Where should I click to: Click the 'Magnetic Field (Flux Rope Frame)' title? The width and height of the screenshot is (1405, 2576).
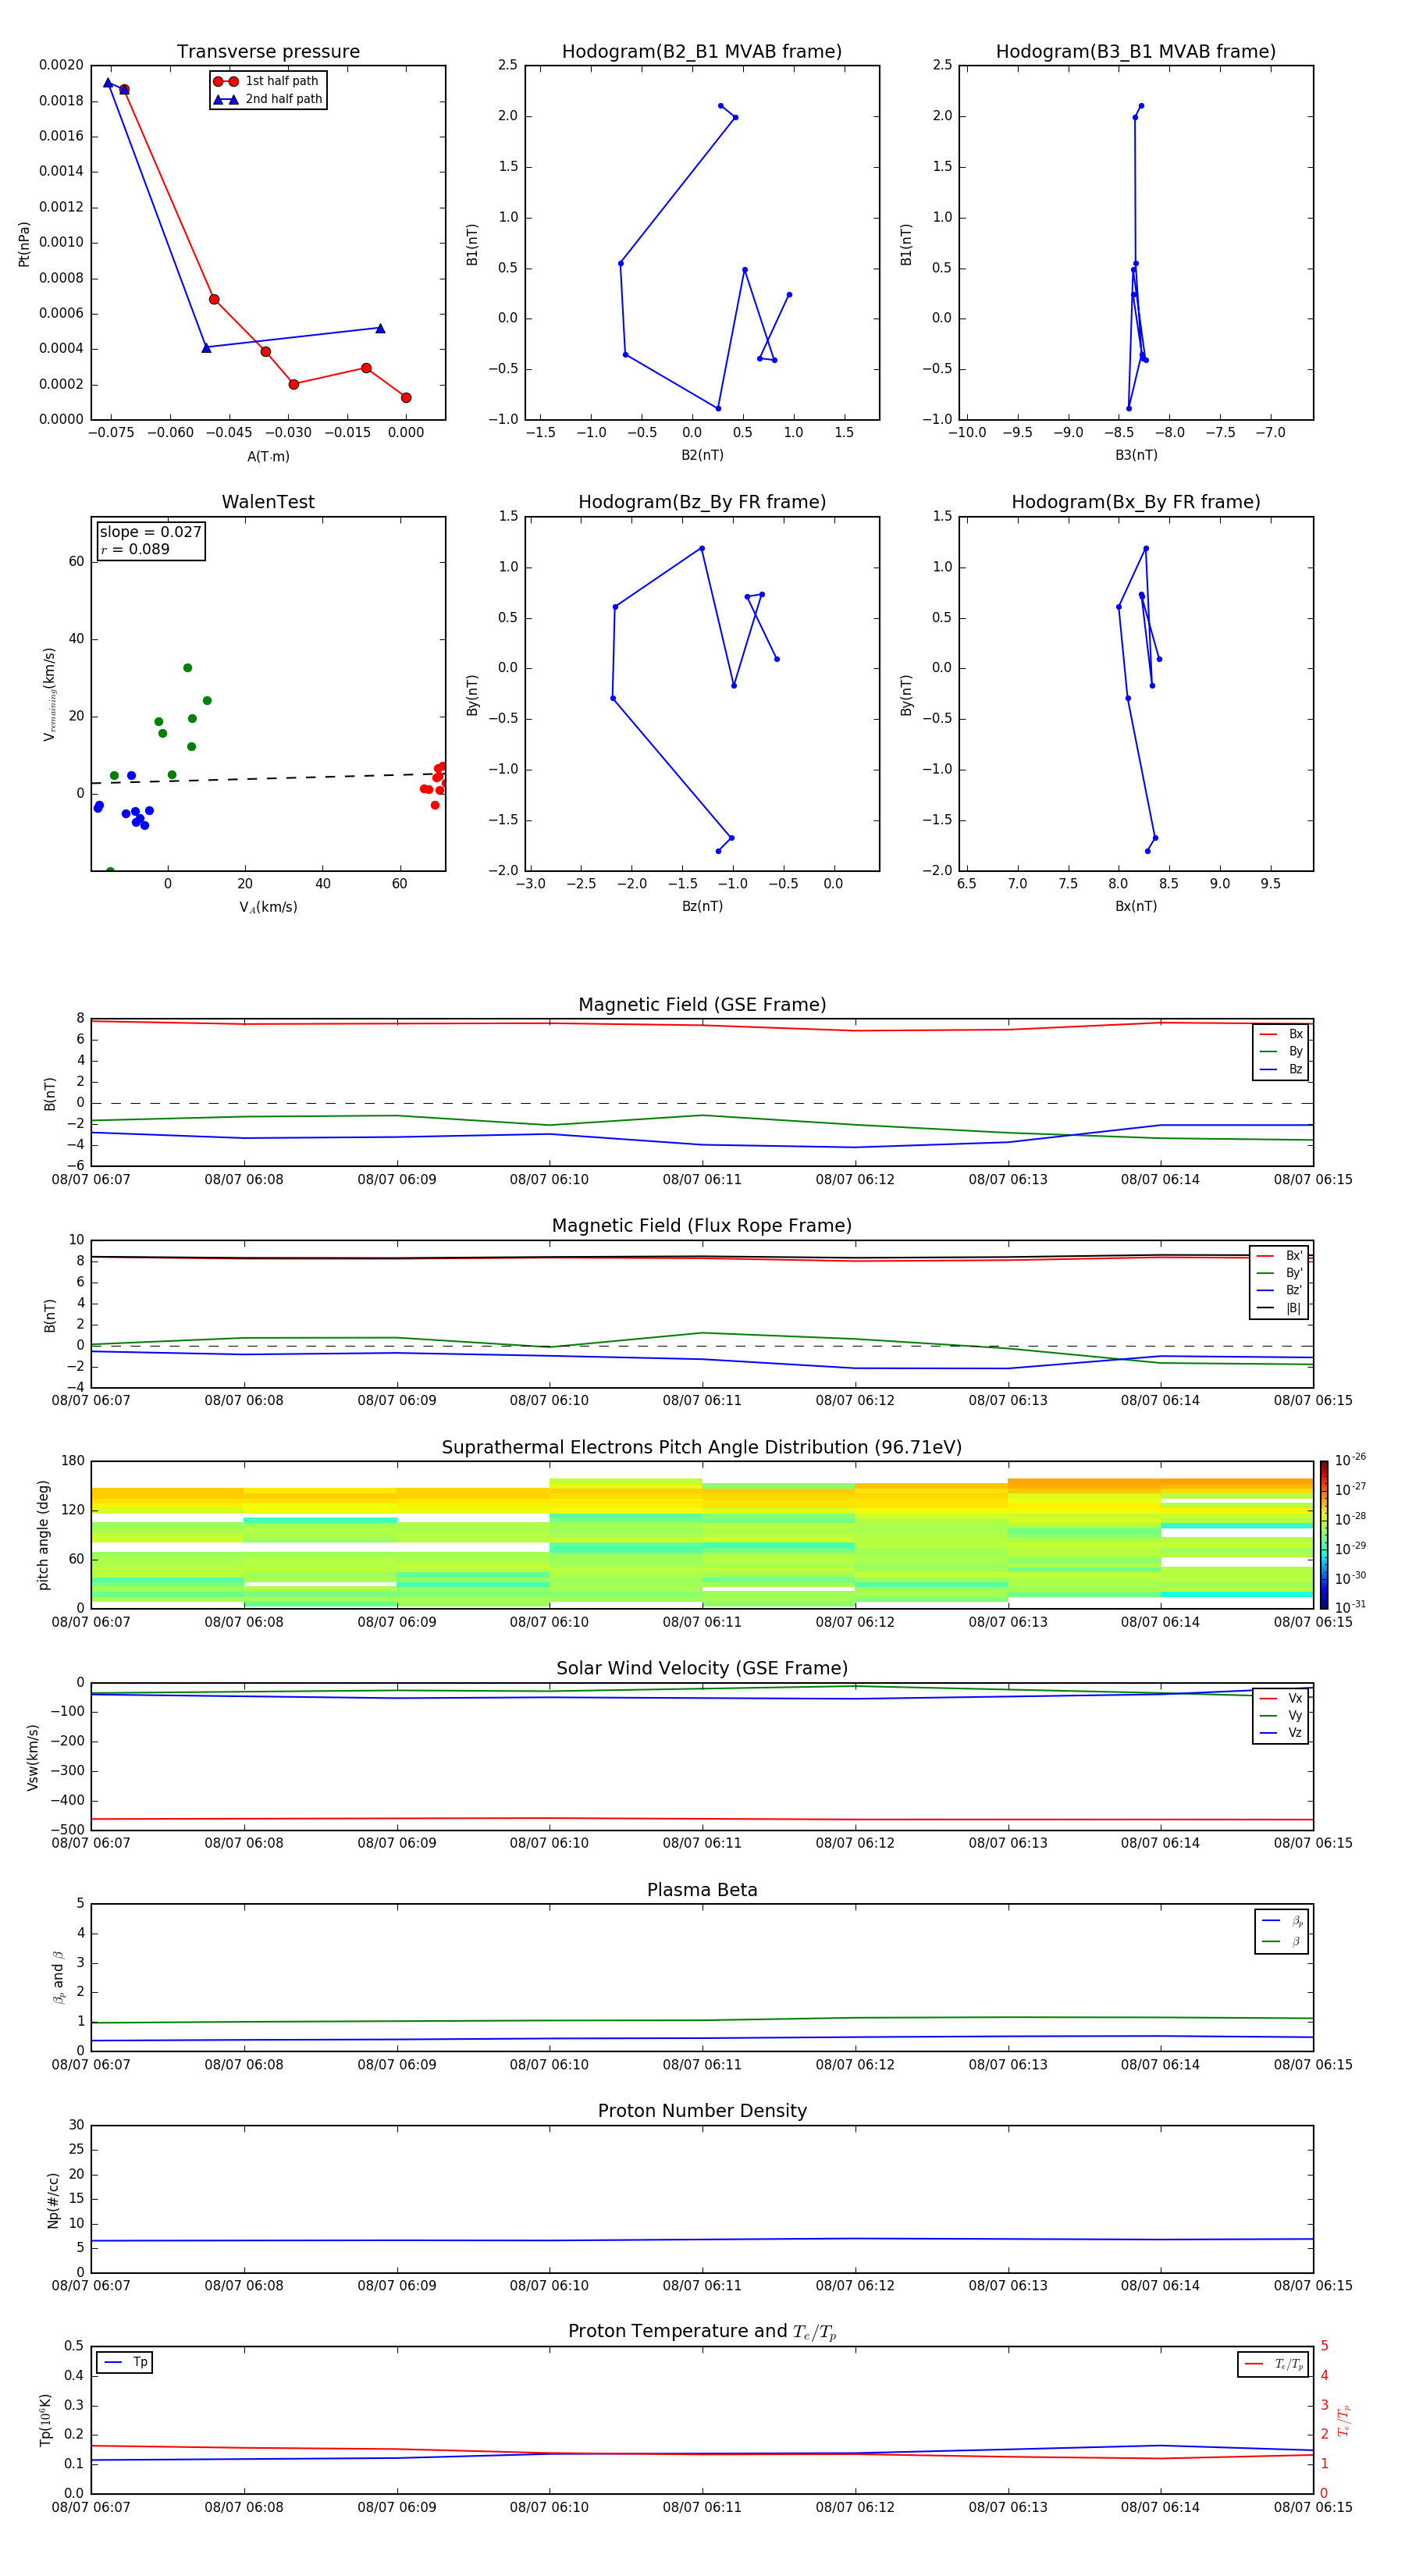(x=702, y=1226)
